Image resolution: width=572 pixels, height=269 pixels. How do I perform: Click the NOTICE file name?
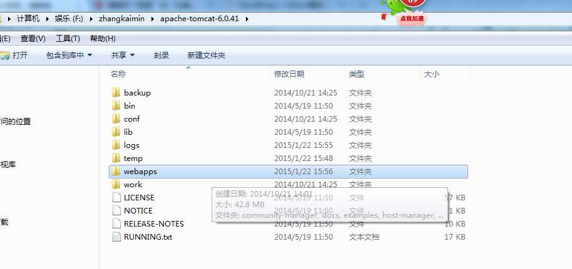pos(138,211)
